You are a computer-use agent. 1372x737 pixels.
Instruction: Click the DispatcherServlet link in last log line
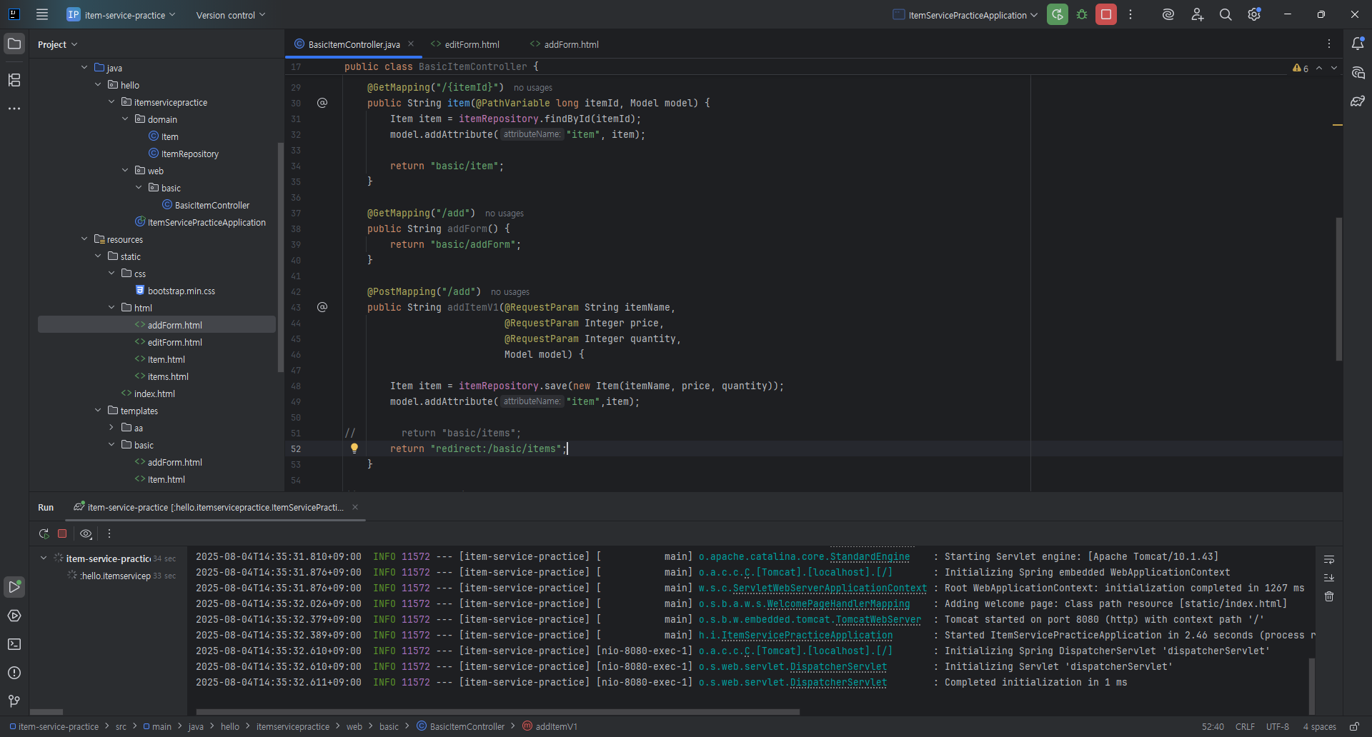pyautogui.click(x=838, y=683)
